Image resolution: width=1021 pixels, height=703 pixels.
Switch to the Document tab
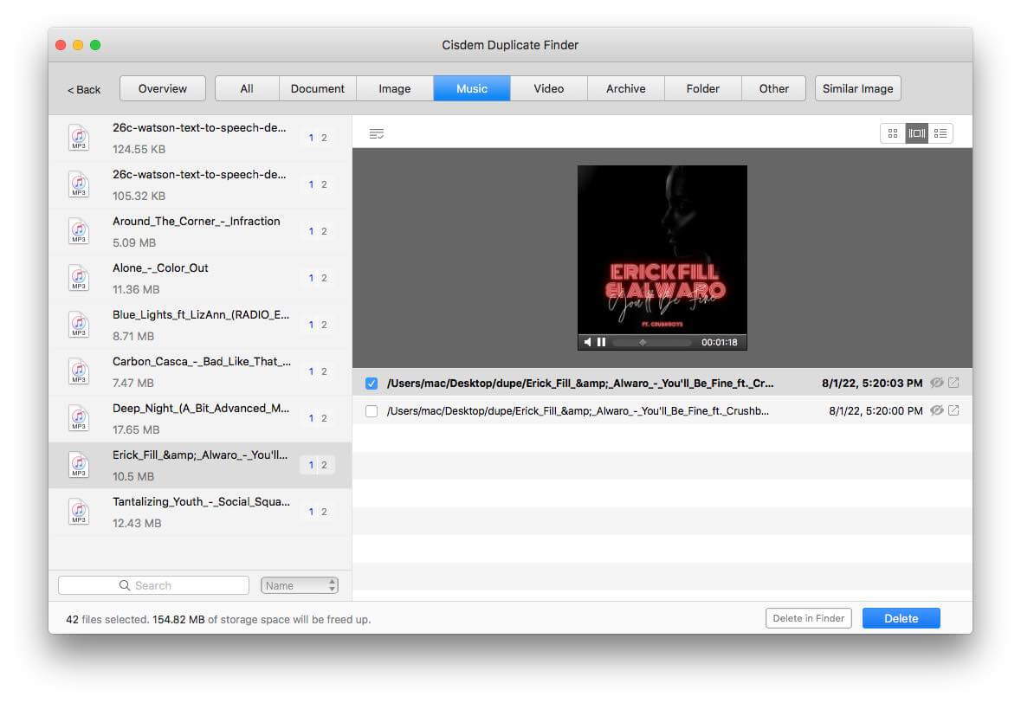tap(318, 88)
